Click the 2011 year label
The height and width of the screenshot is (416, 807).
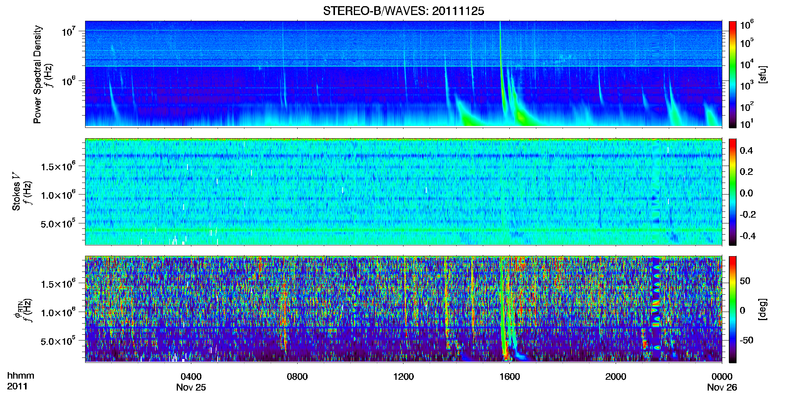point(17,386)
